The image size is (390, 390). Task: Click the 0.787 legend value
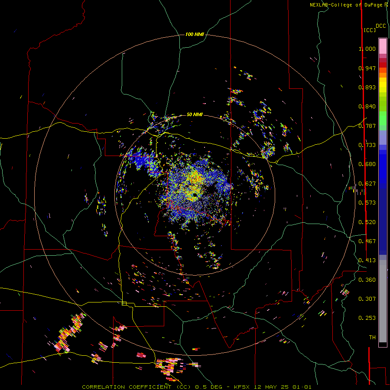[367, 126]
